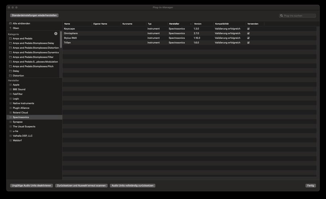Select the Omnisphere plug-in name
Screen dimensions: 326x199
coord(71,33)
